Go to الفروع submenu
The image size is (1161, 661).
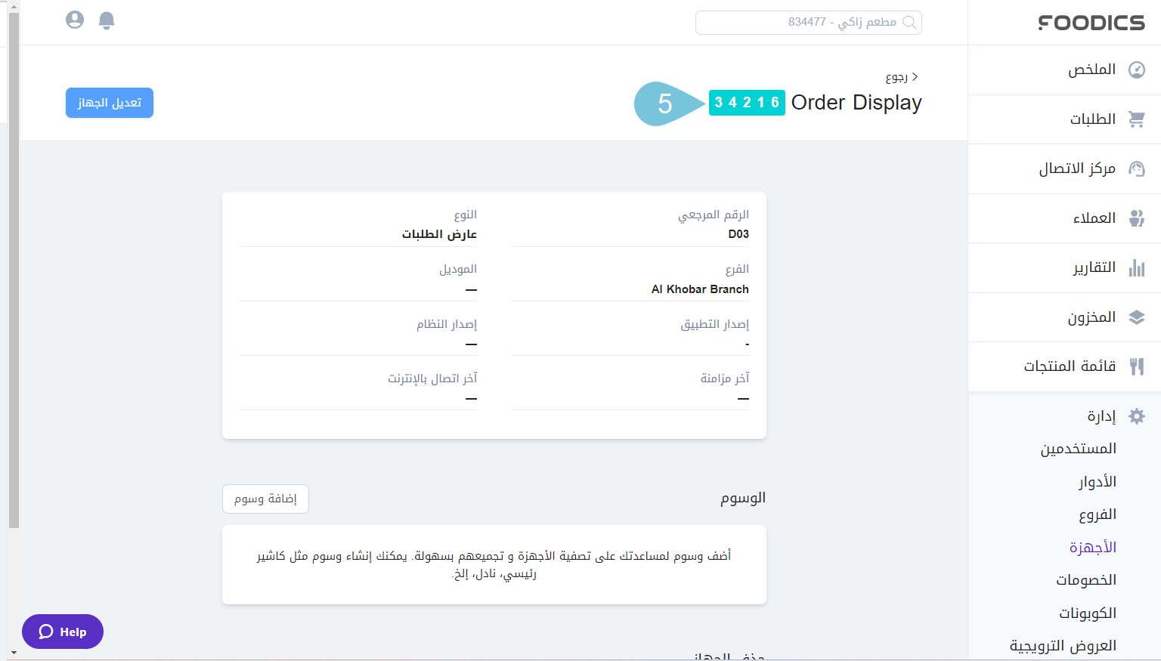tap(1098, 514)
